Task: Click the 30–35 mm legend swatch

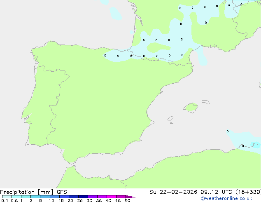Action: tap(93, 197)
